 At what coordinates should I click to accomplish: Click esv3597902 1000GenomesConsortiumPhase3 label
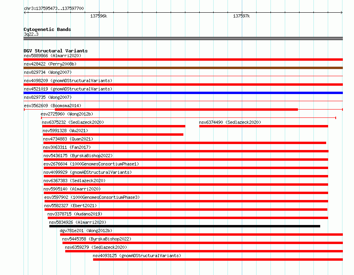point(92,197)
